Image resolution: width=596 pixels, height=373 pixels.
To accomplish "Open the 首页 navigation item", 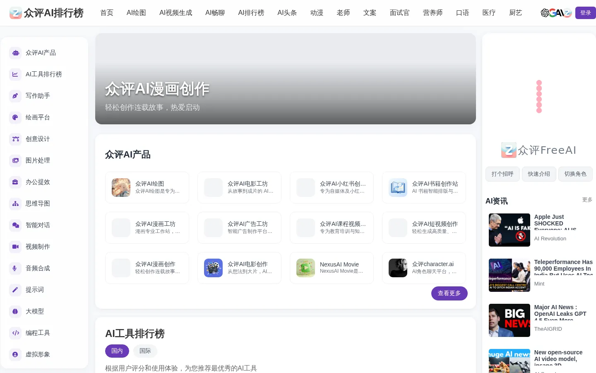I will pos(107,13).
